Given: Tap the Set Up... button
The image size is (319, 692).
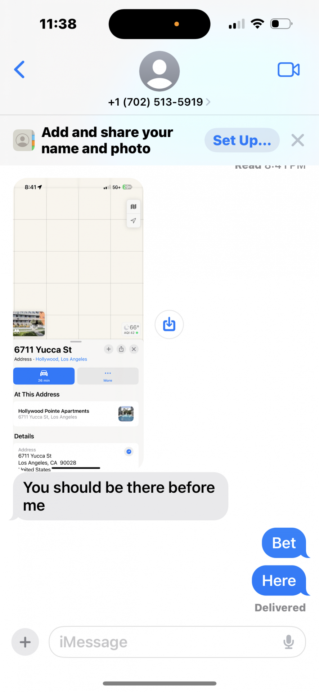Looking at the screenshot, I should (x=242, y=140).
